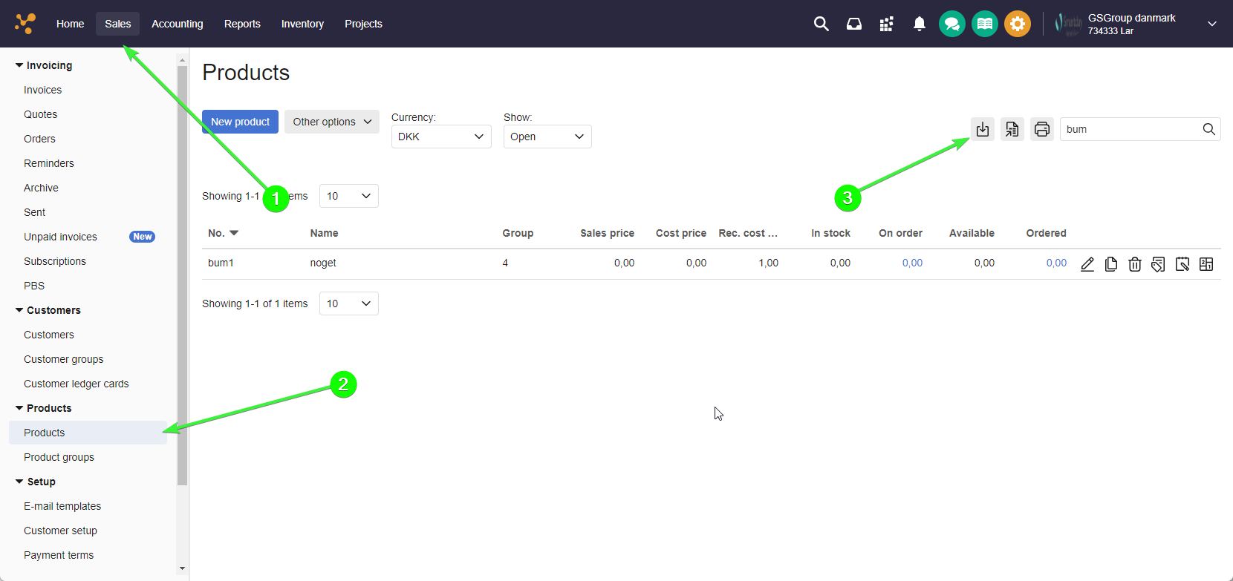
Task: Open the Currency DKK dropdown
Action: pos(441,137)
